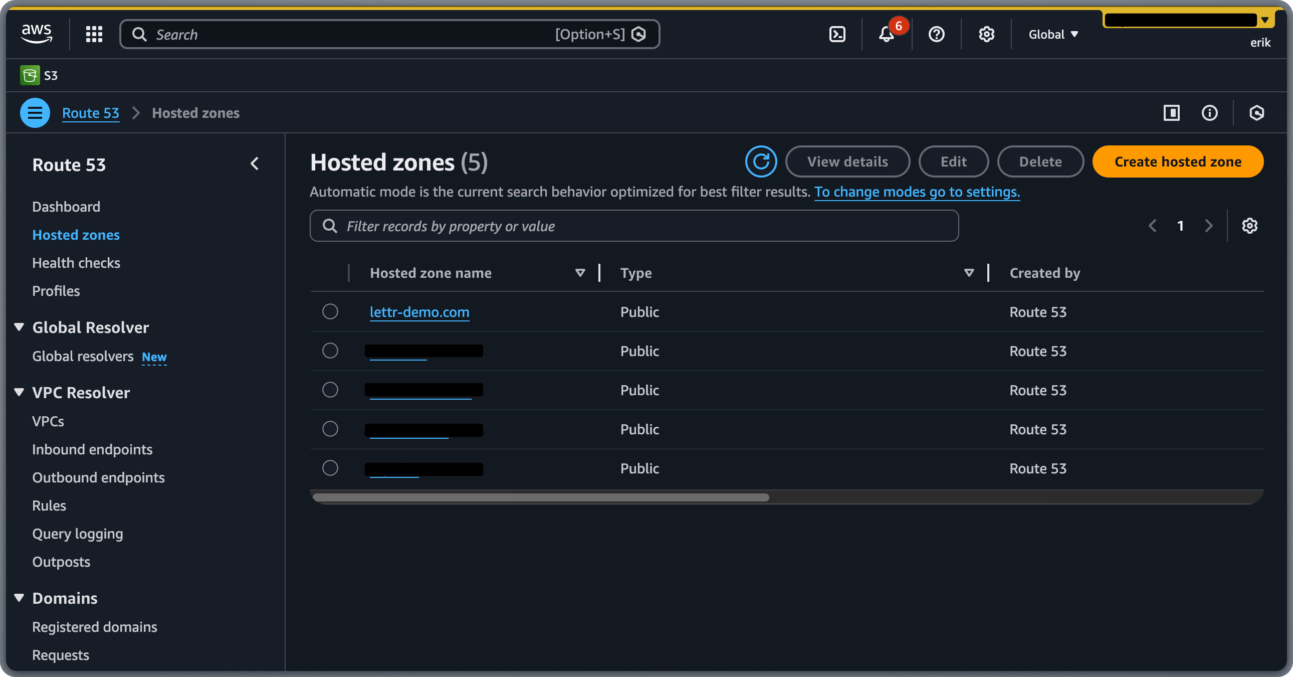Click the Create hosted zone button
Screen dimensions: 1293x677
point(1178,161)
